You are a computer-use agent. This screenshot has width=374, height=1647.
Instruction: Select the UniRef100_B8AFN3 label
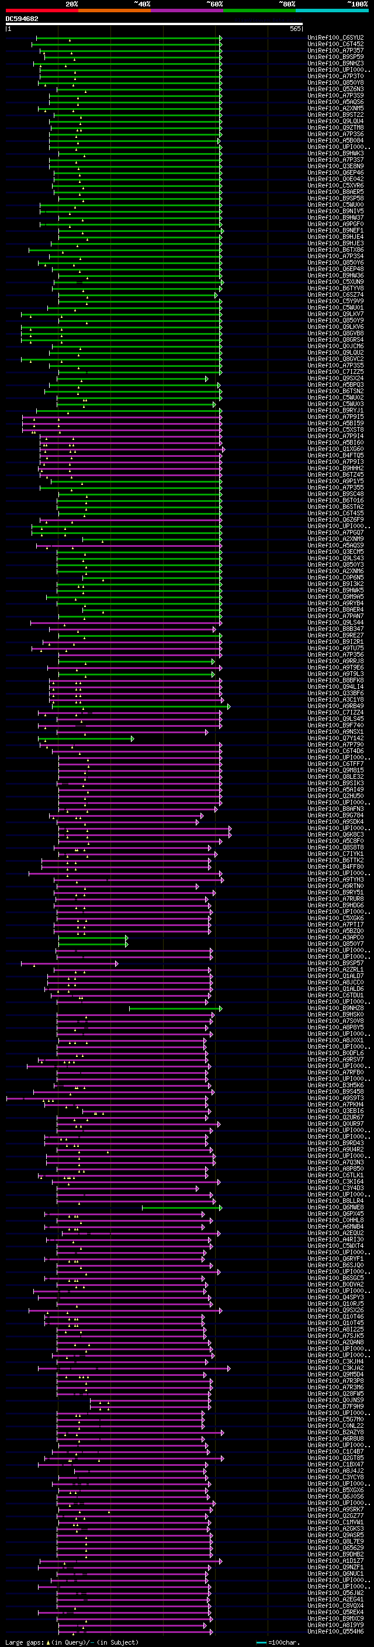click(335, 809)
